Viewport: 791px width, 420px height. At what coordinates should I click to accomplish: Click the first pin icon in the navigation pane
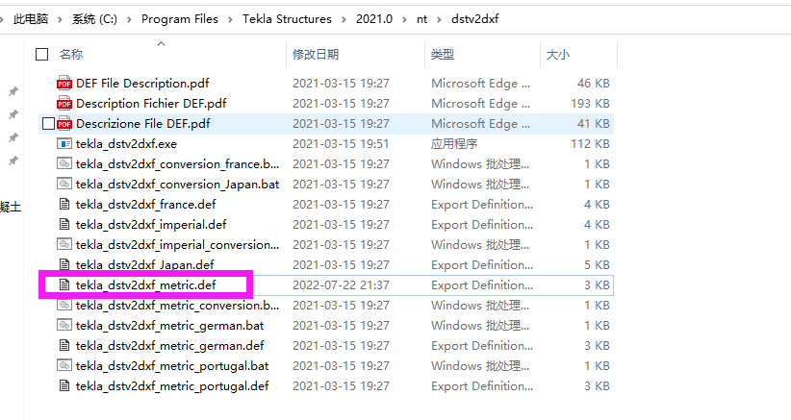(13, 91)
